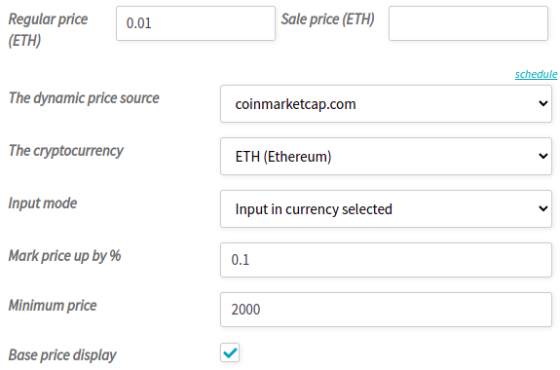560x370 pixels.
Task: Open the coinmarketcap.com price source dropdown
Action: (386, 104)
